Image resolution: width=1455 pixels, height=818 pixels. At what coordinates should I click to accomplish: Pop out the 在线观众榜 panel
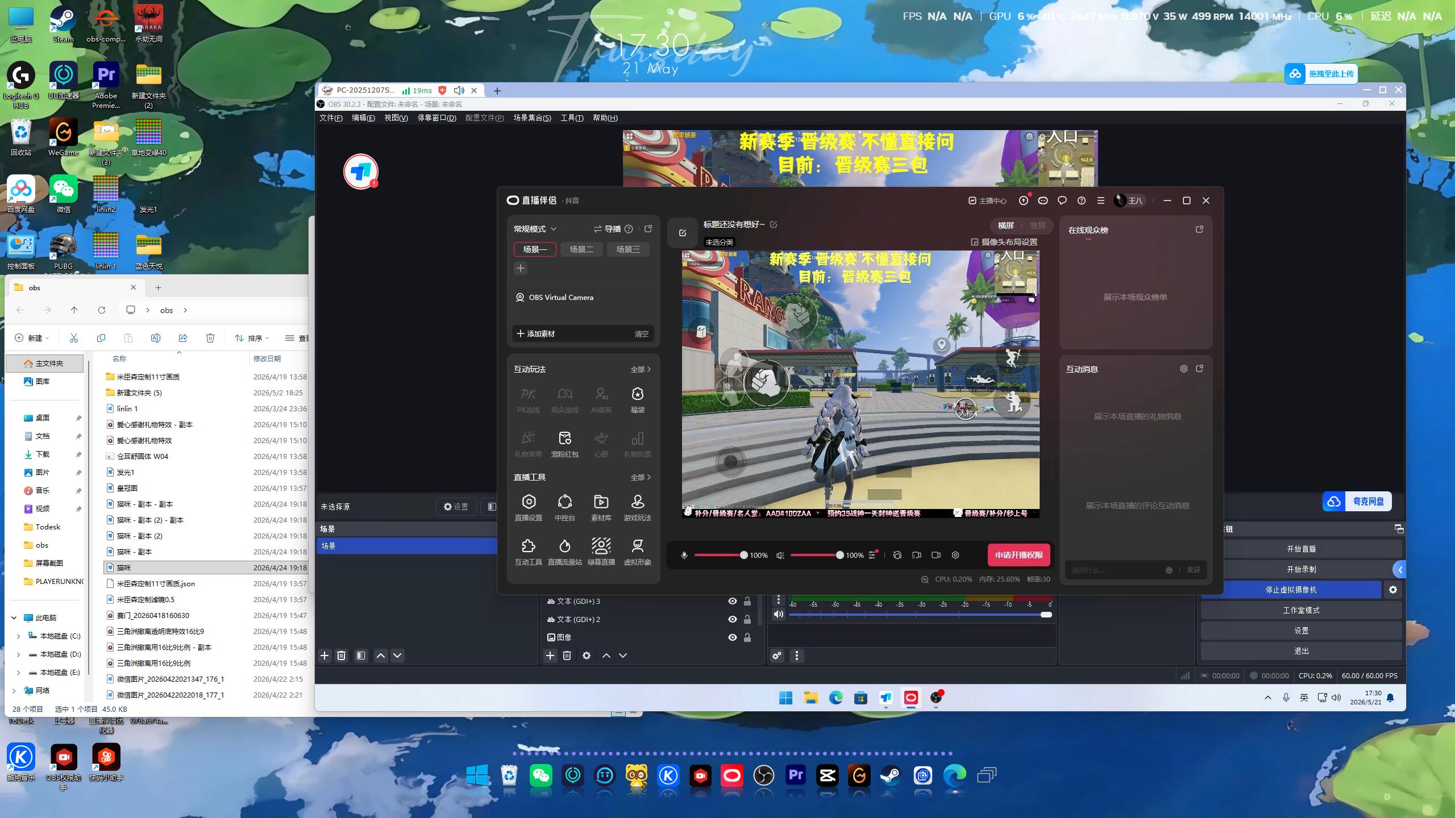(1199, 229)
